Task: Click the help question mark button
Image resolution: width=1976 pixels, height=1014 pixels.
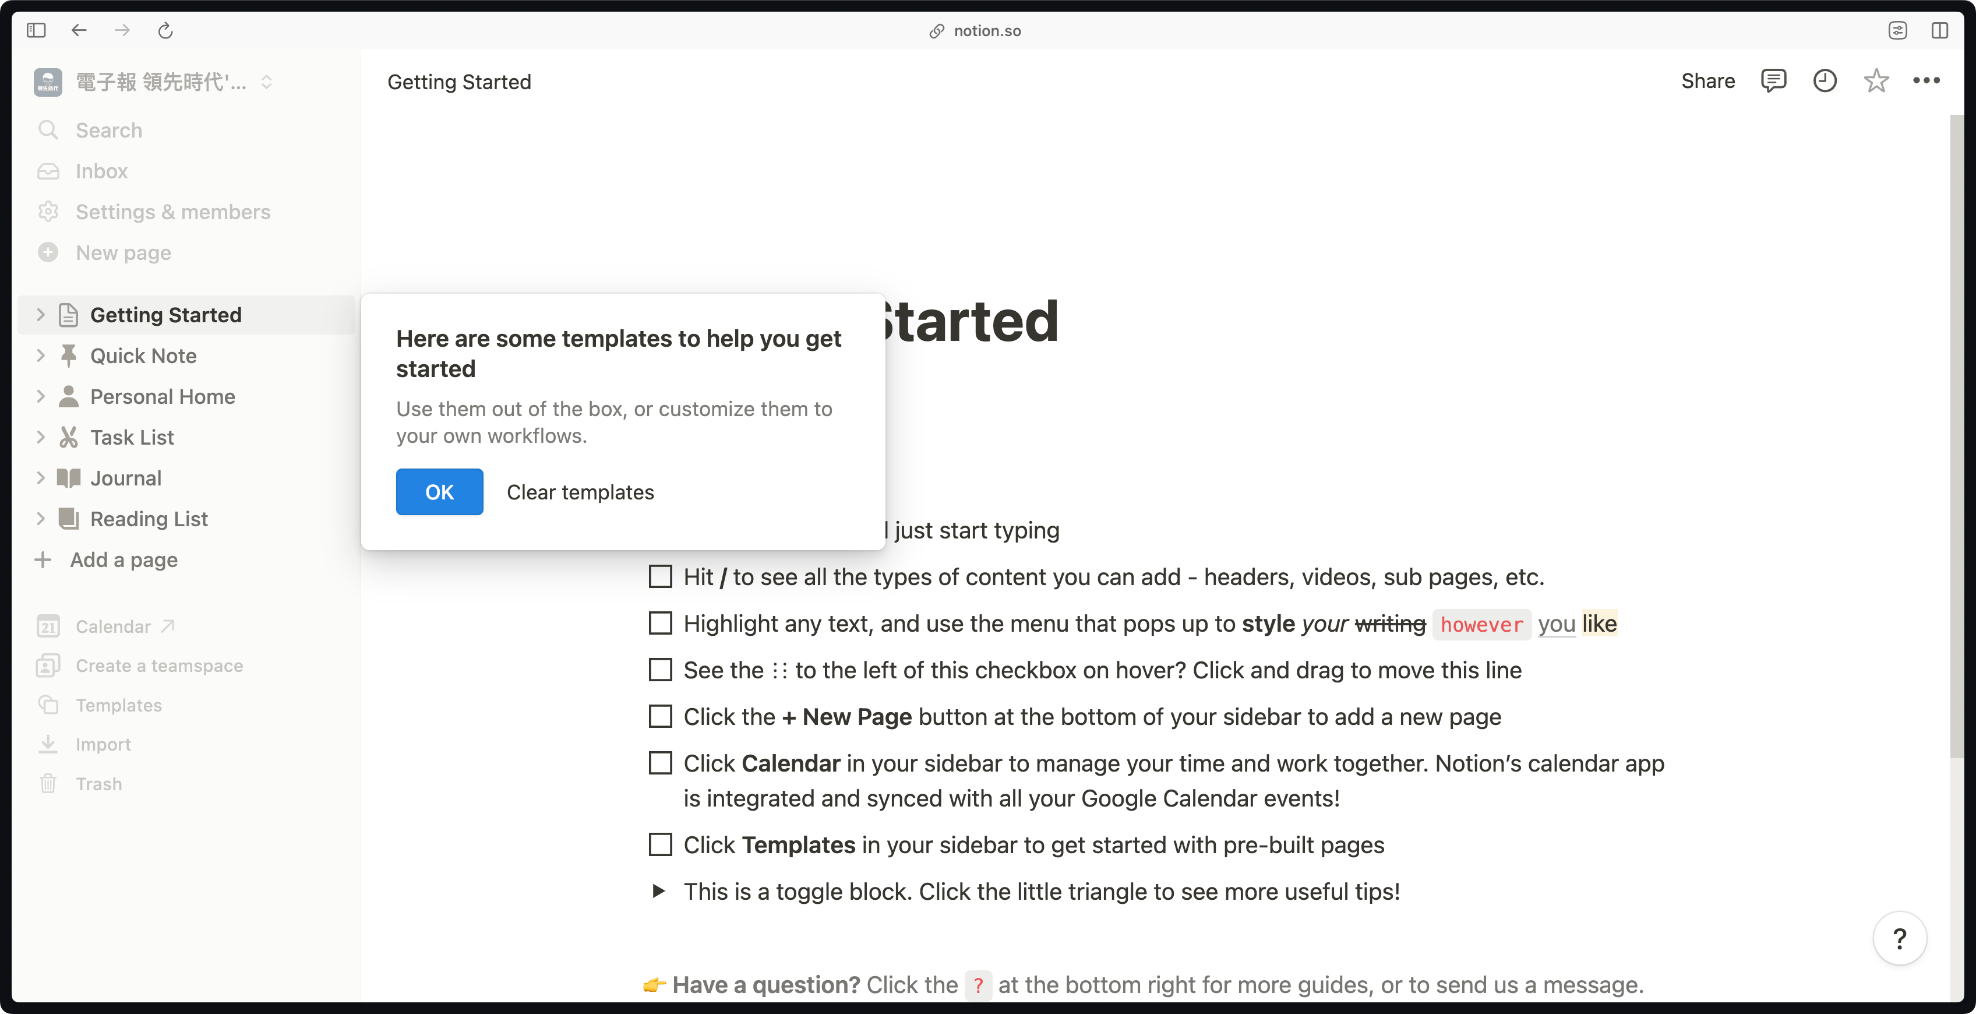Action: [1899, 938]
